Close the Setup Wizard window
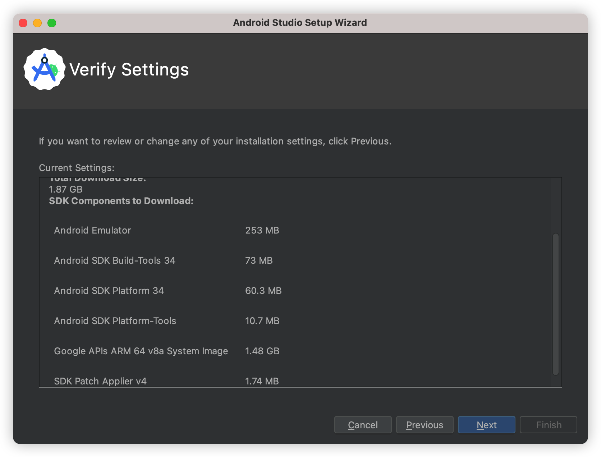The width and height of the screenshot is (601, 457). click(23, 23)
